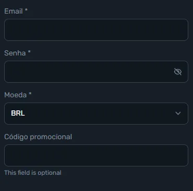Image resolution: width=193 pixels, height=191 pixels.
Task: Click the required asterisk next to Email
Action: [26, 10]
